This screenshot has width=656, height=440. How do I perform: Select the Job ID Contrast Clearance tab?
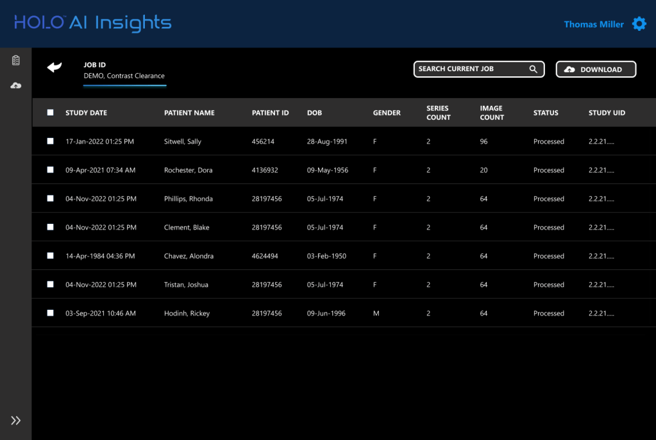(x=124, y=76)
